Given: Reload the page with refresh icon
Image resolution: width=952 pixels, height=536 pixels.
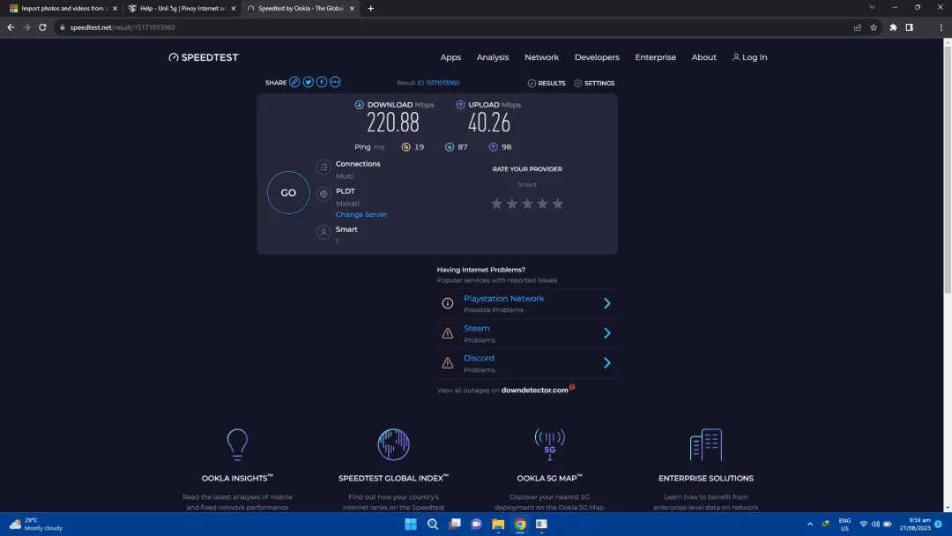Looking at the screenshot, I should click(x=42, y=27).
